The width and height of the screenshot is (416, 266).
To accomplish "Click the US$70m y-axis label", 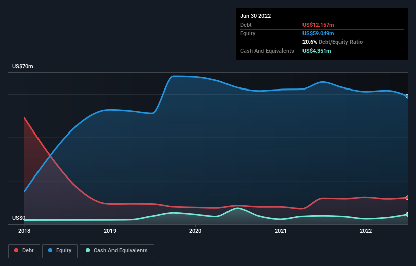I will pyautogui.click(x=23, y=66).
